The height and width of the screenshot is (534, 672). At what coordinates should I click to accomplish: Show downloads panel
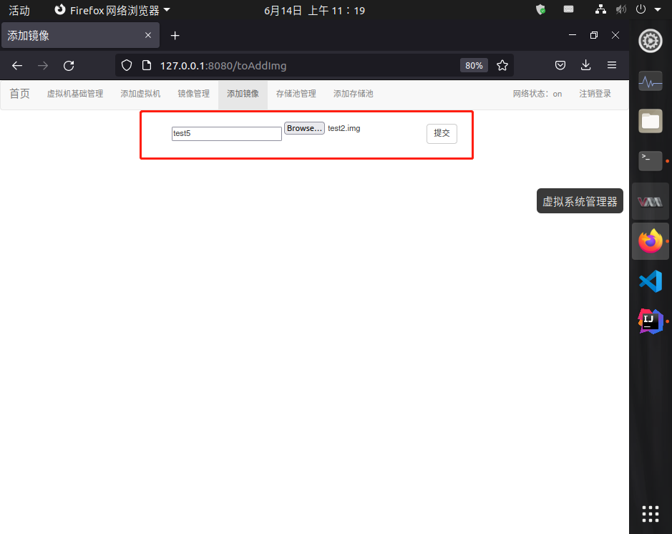[x=586, y=65]
